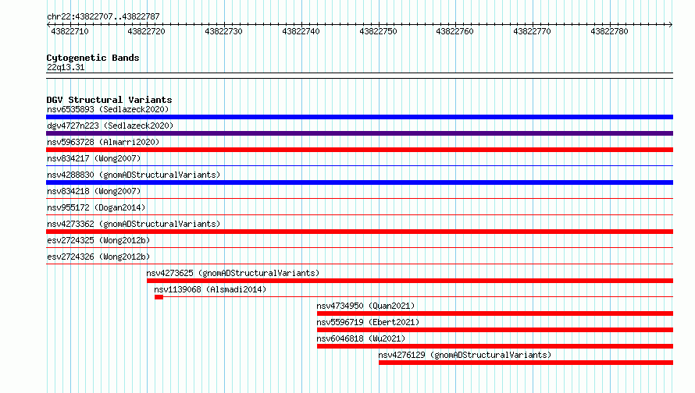This screenshot has width=695, height=393.
Task: Select esv2724325 (Wong2012b) label
Action: tap(98, 240)
